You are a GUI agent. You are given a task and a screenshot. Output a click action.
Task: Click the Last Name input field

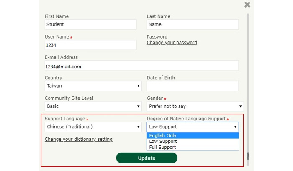[x=193, y=24]
